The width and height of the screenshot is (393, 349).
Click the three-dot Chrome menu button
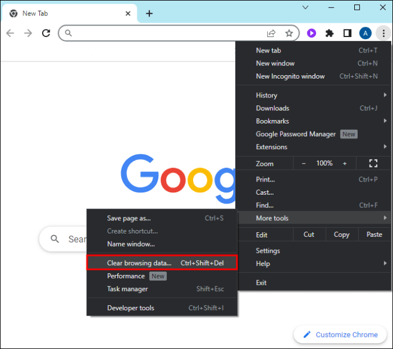[x=383, y=33]
